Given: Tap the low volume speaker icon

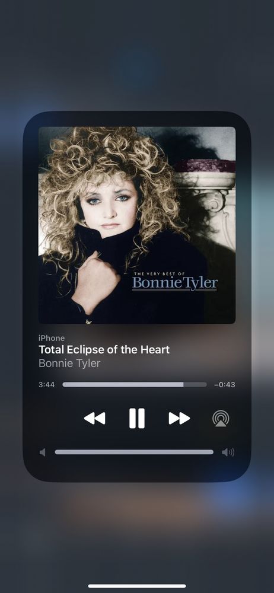Looking at the screenshot, I should pos(42,452).
